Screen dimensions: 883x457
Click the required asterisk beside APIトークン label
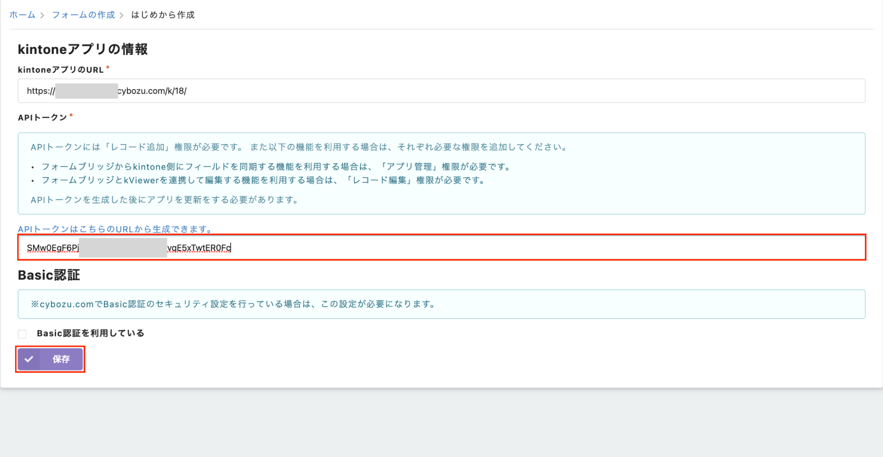[71, 115]
